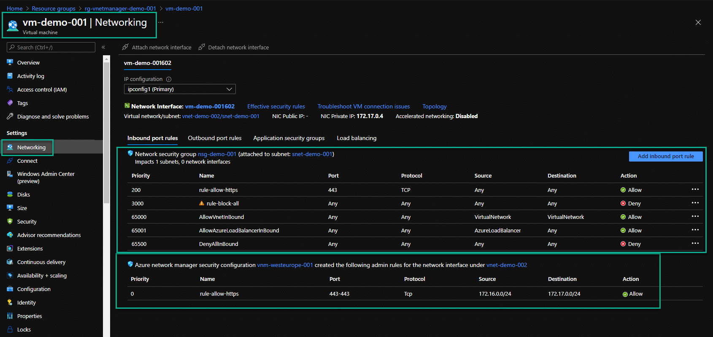Collapse the sidebar with double-chevron icon
The width and height of the screenshot is (713, 337).
[x=103, y=47]
